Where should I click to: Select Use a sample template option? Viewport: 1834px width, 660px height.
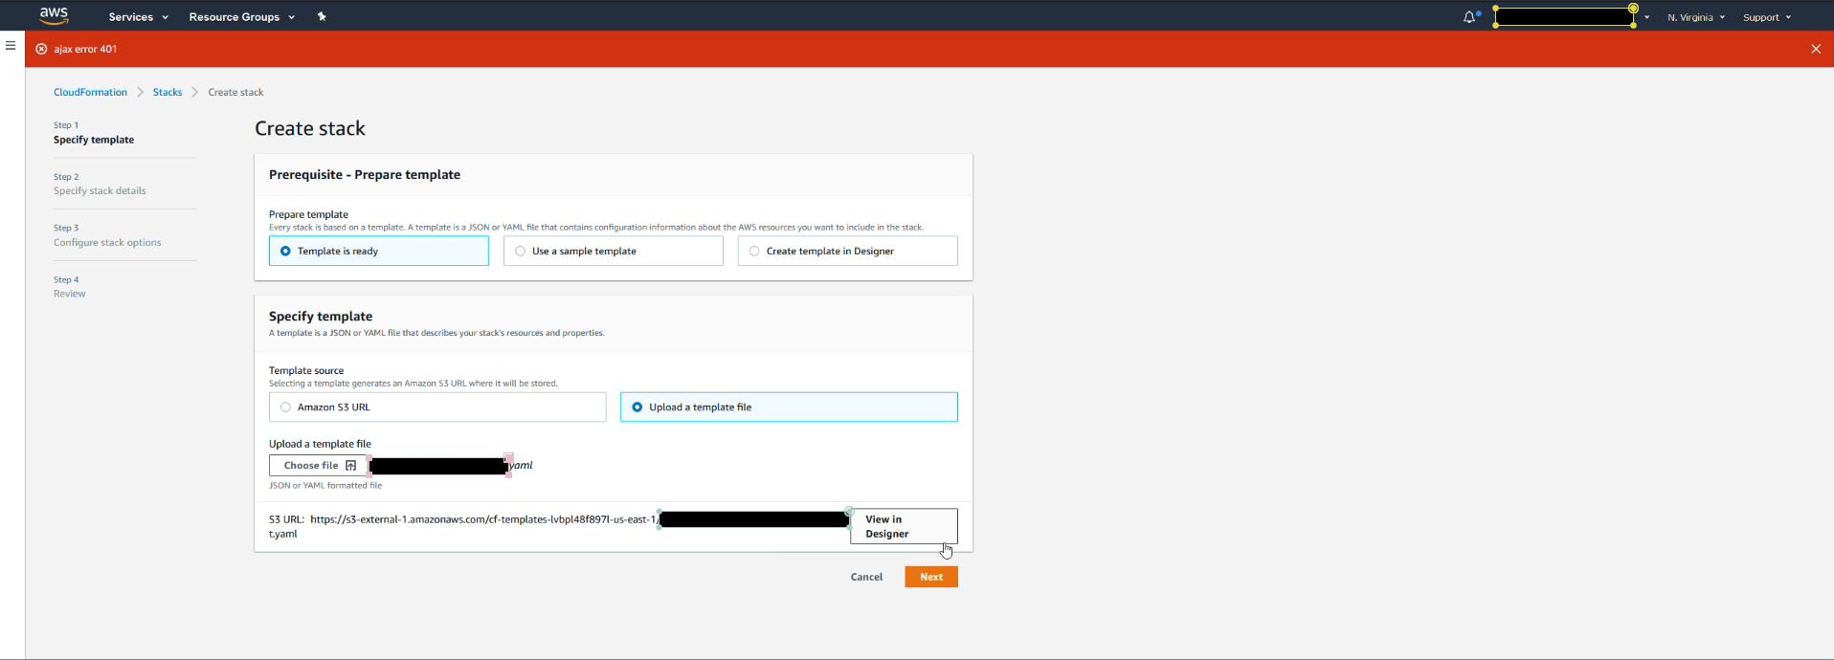tap(613, 251)
